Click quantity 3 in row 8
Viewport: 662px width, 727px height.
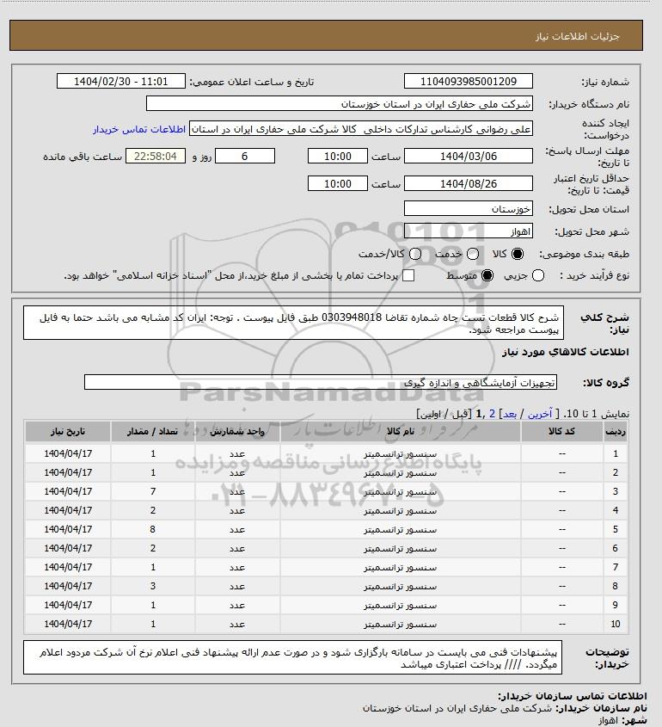(153, 586)
